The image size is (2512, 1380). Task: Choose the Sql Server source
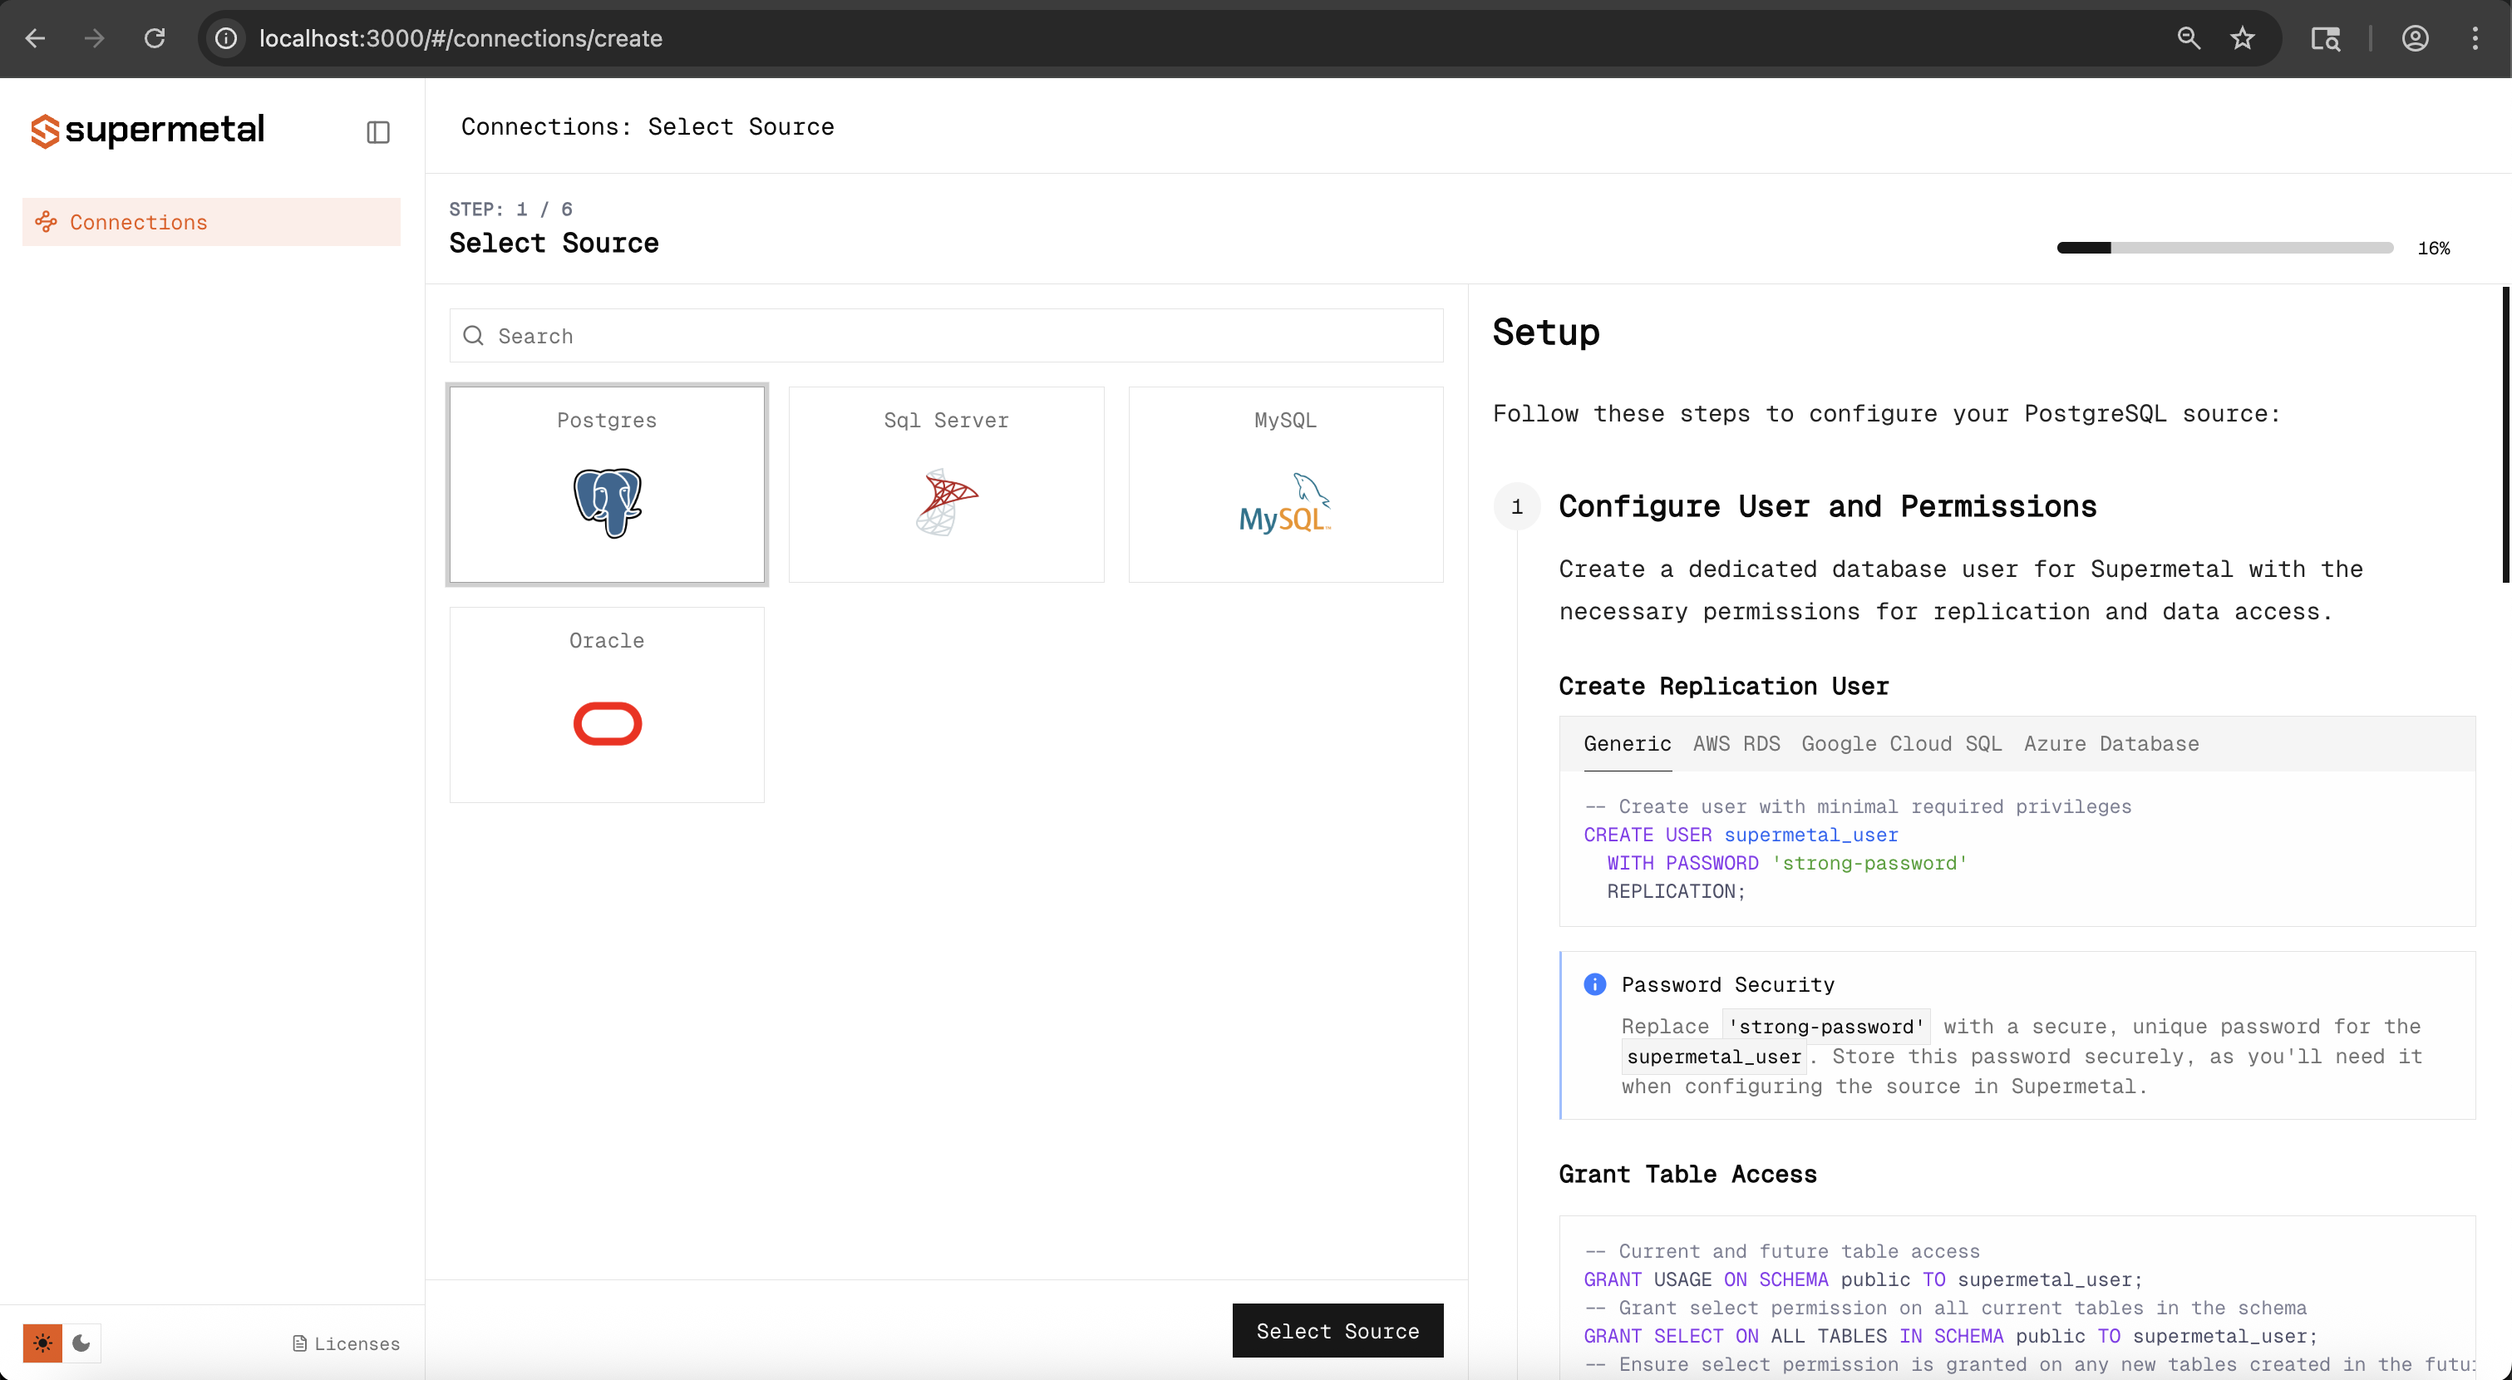[x=945, y=484]
